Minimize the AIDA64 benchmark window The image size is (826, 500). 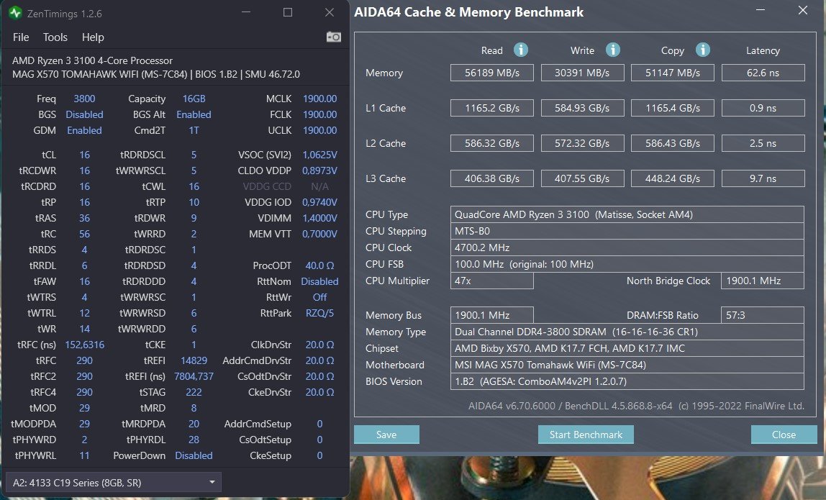coord(761,11)
